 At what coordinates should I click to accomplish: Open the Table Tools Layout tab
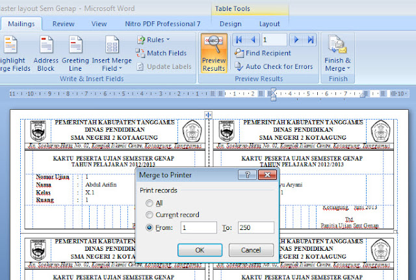pyautogui.click(x=269, y=24)
